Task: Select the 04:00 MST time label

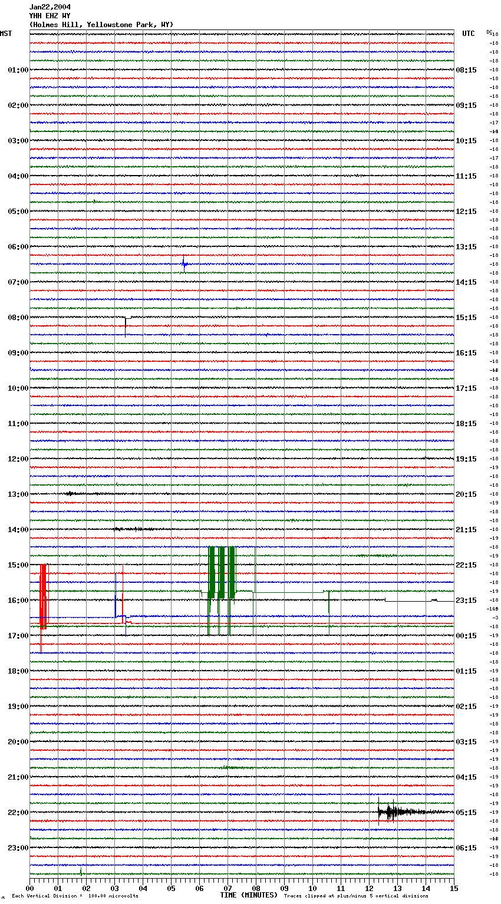Action: click(18, 176)
